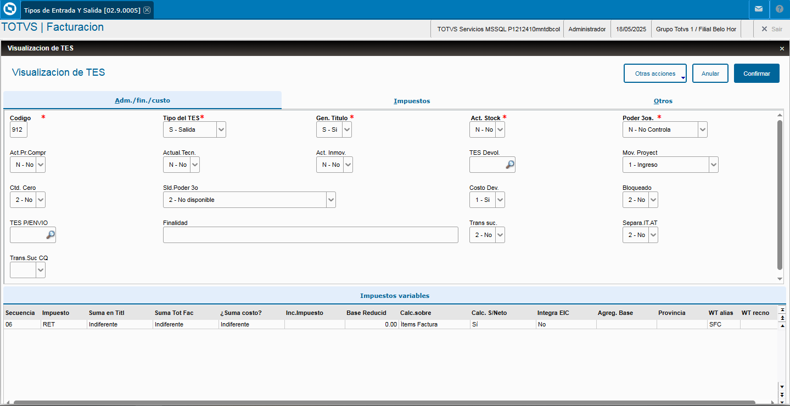Click Grupo Totvs 1 / Filial Belo Hor
Viewport: 790px width, 406px height.
point(696,29)
